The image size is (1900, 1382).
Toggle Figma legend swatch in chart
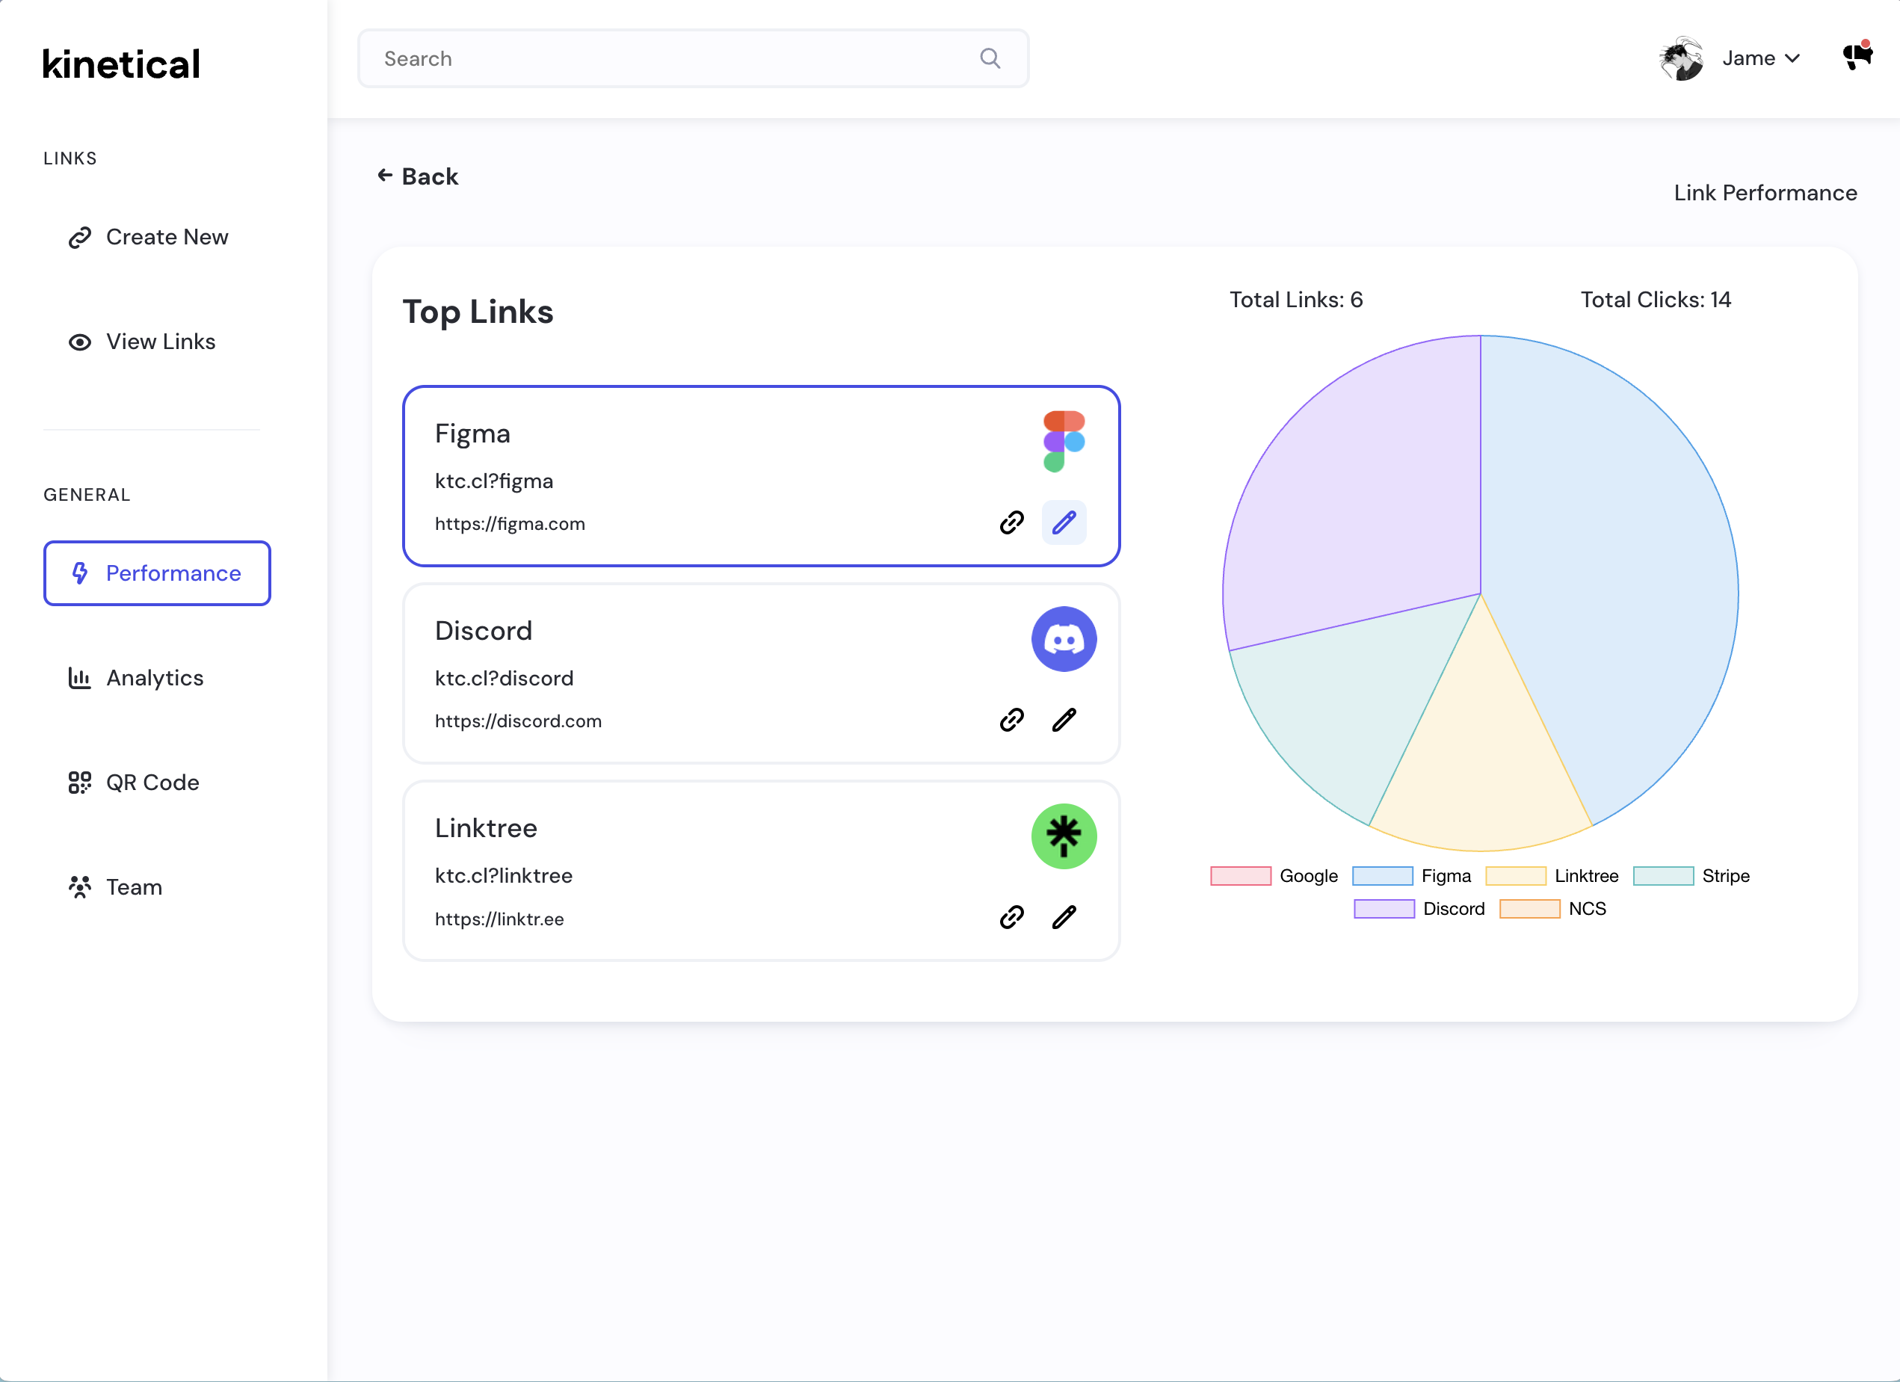(1382, 876)
